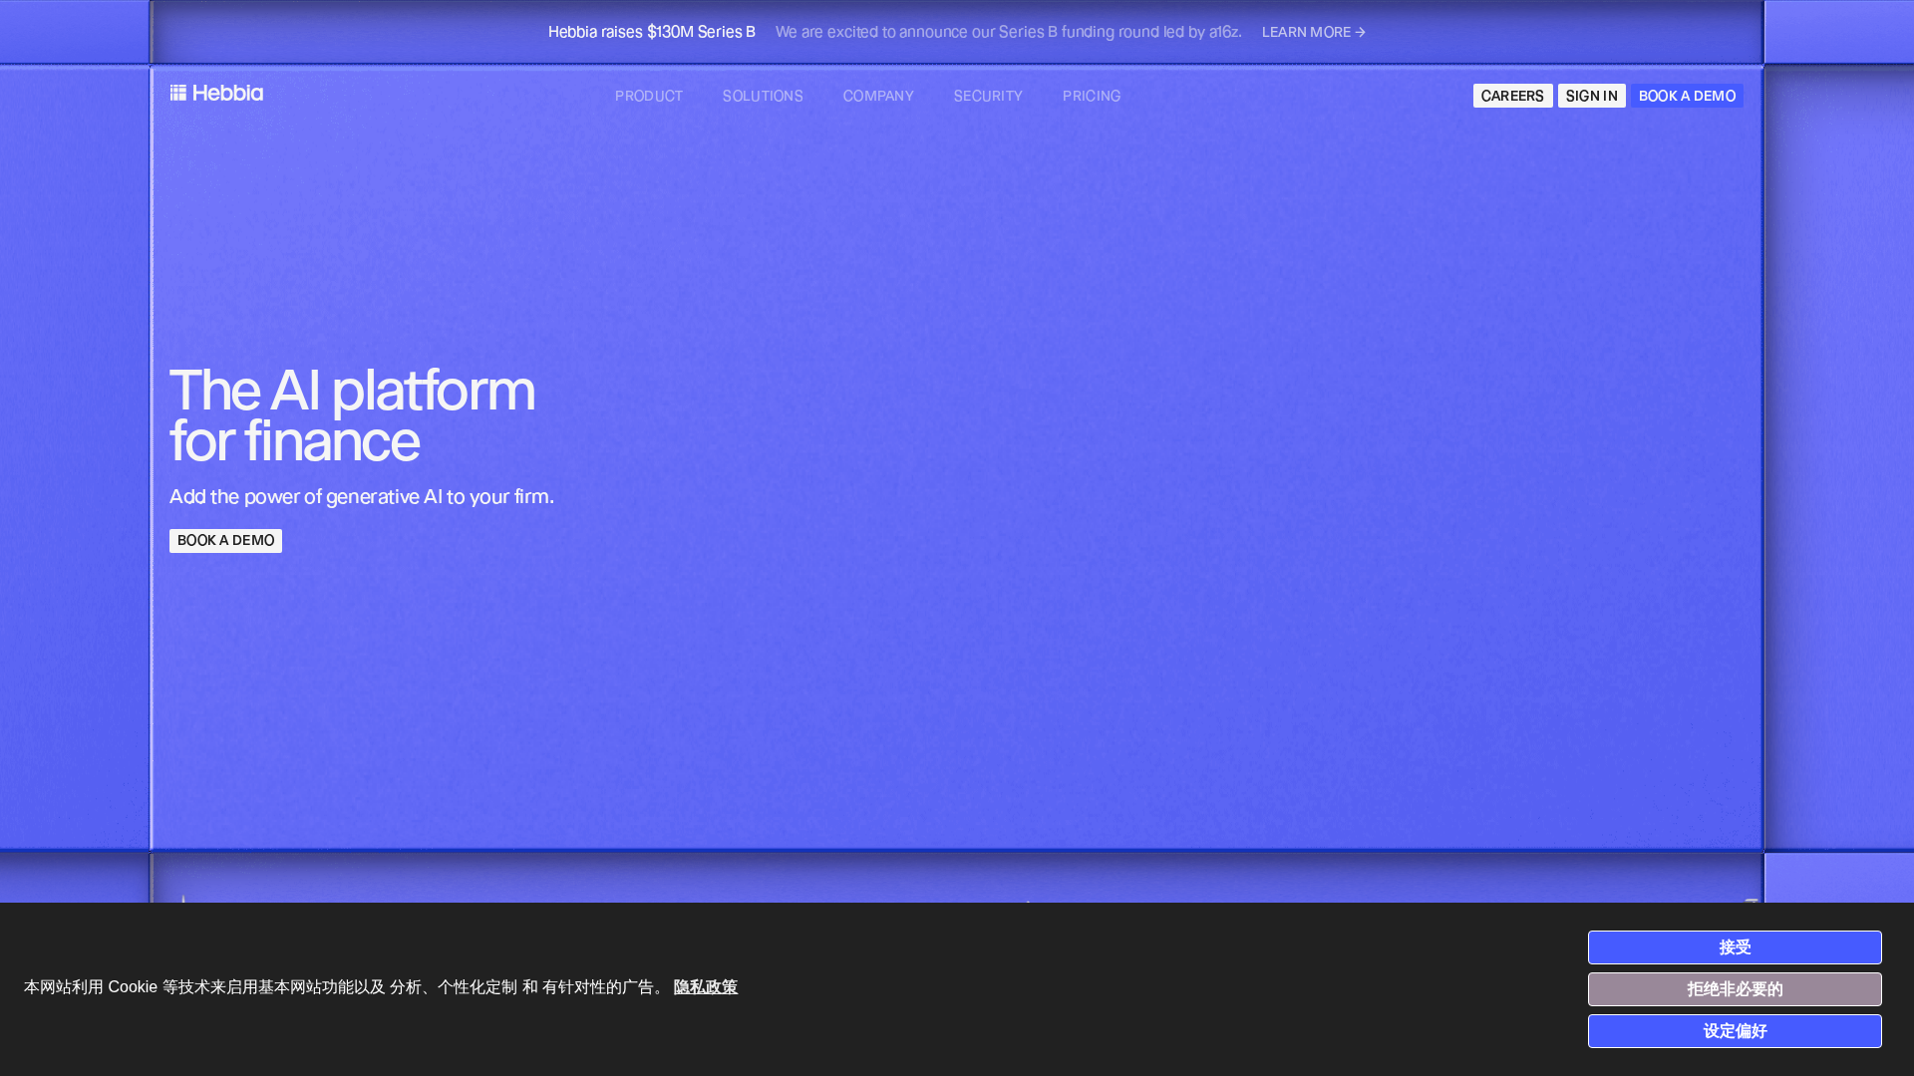Click the Series B announcement text

(1008, 32)
